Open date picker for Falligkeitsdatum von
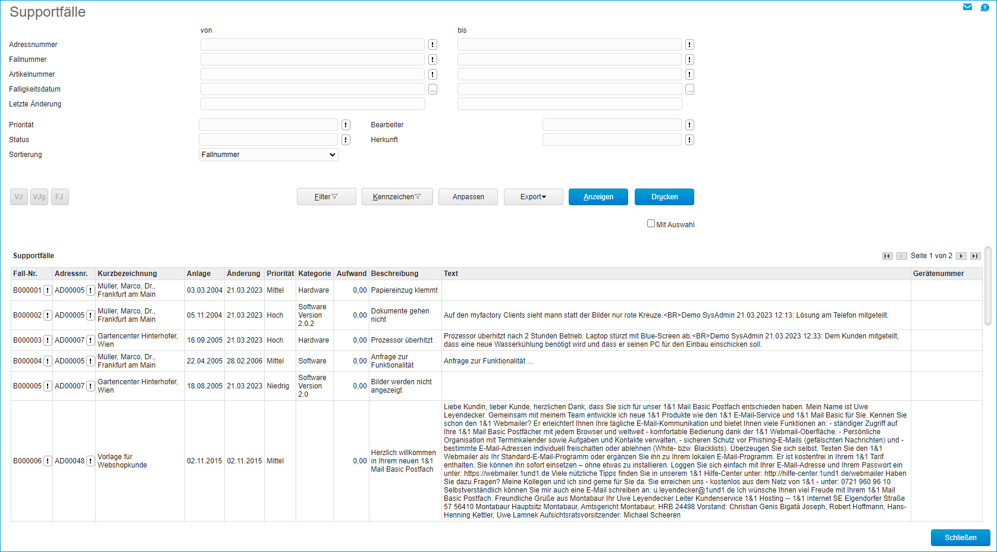 pyautogui.click(x=432, y=89)
